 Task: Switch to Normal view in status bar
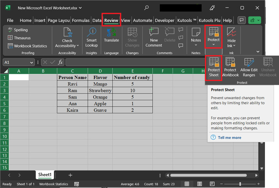[x=187, y=184]
